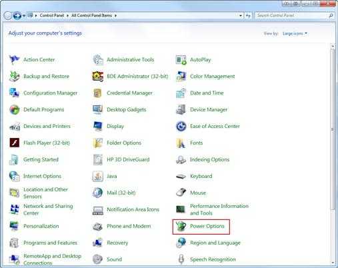This screenshot has height=268, width=338.
Task: Open the Administrative Tools icon
Action: tap(98, 59)
